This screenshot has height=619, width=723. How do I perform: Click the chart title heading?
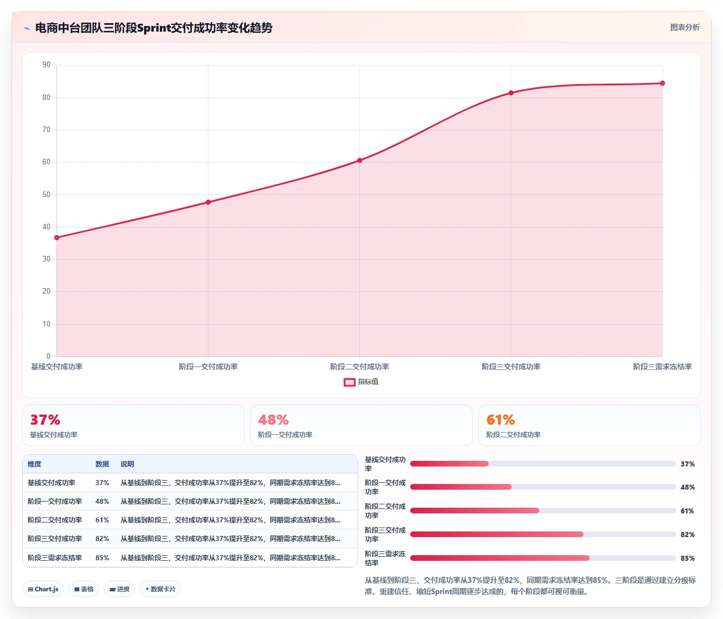[x=154, y=28]
